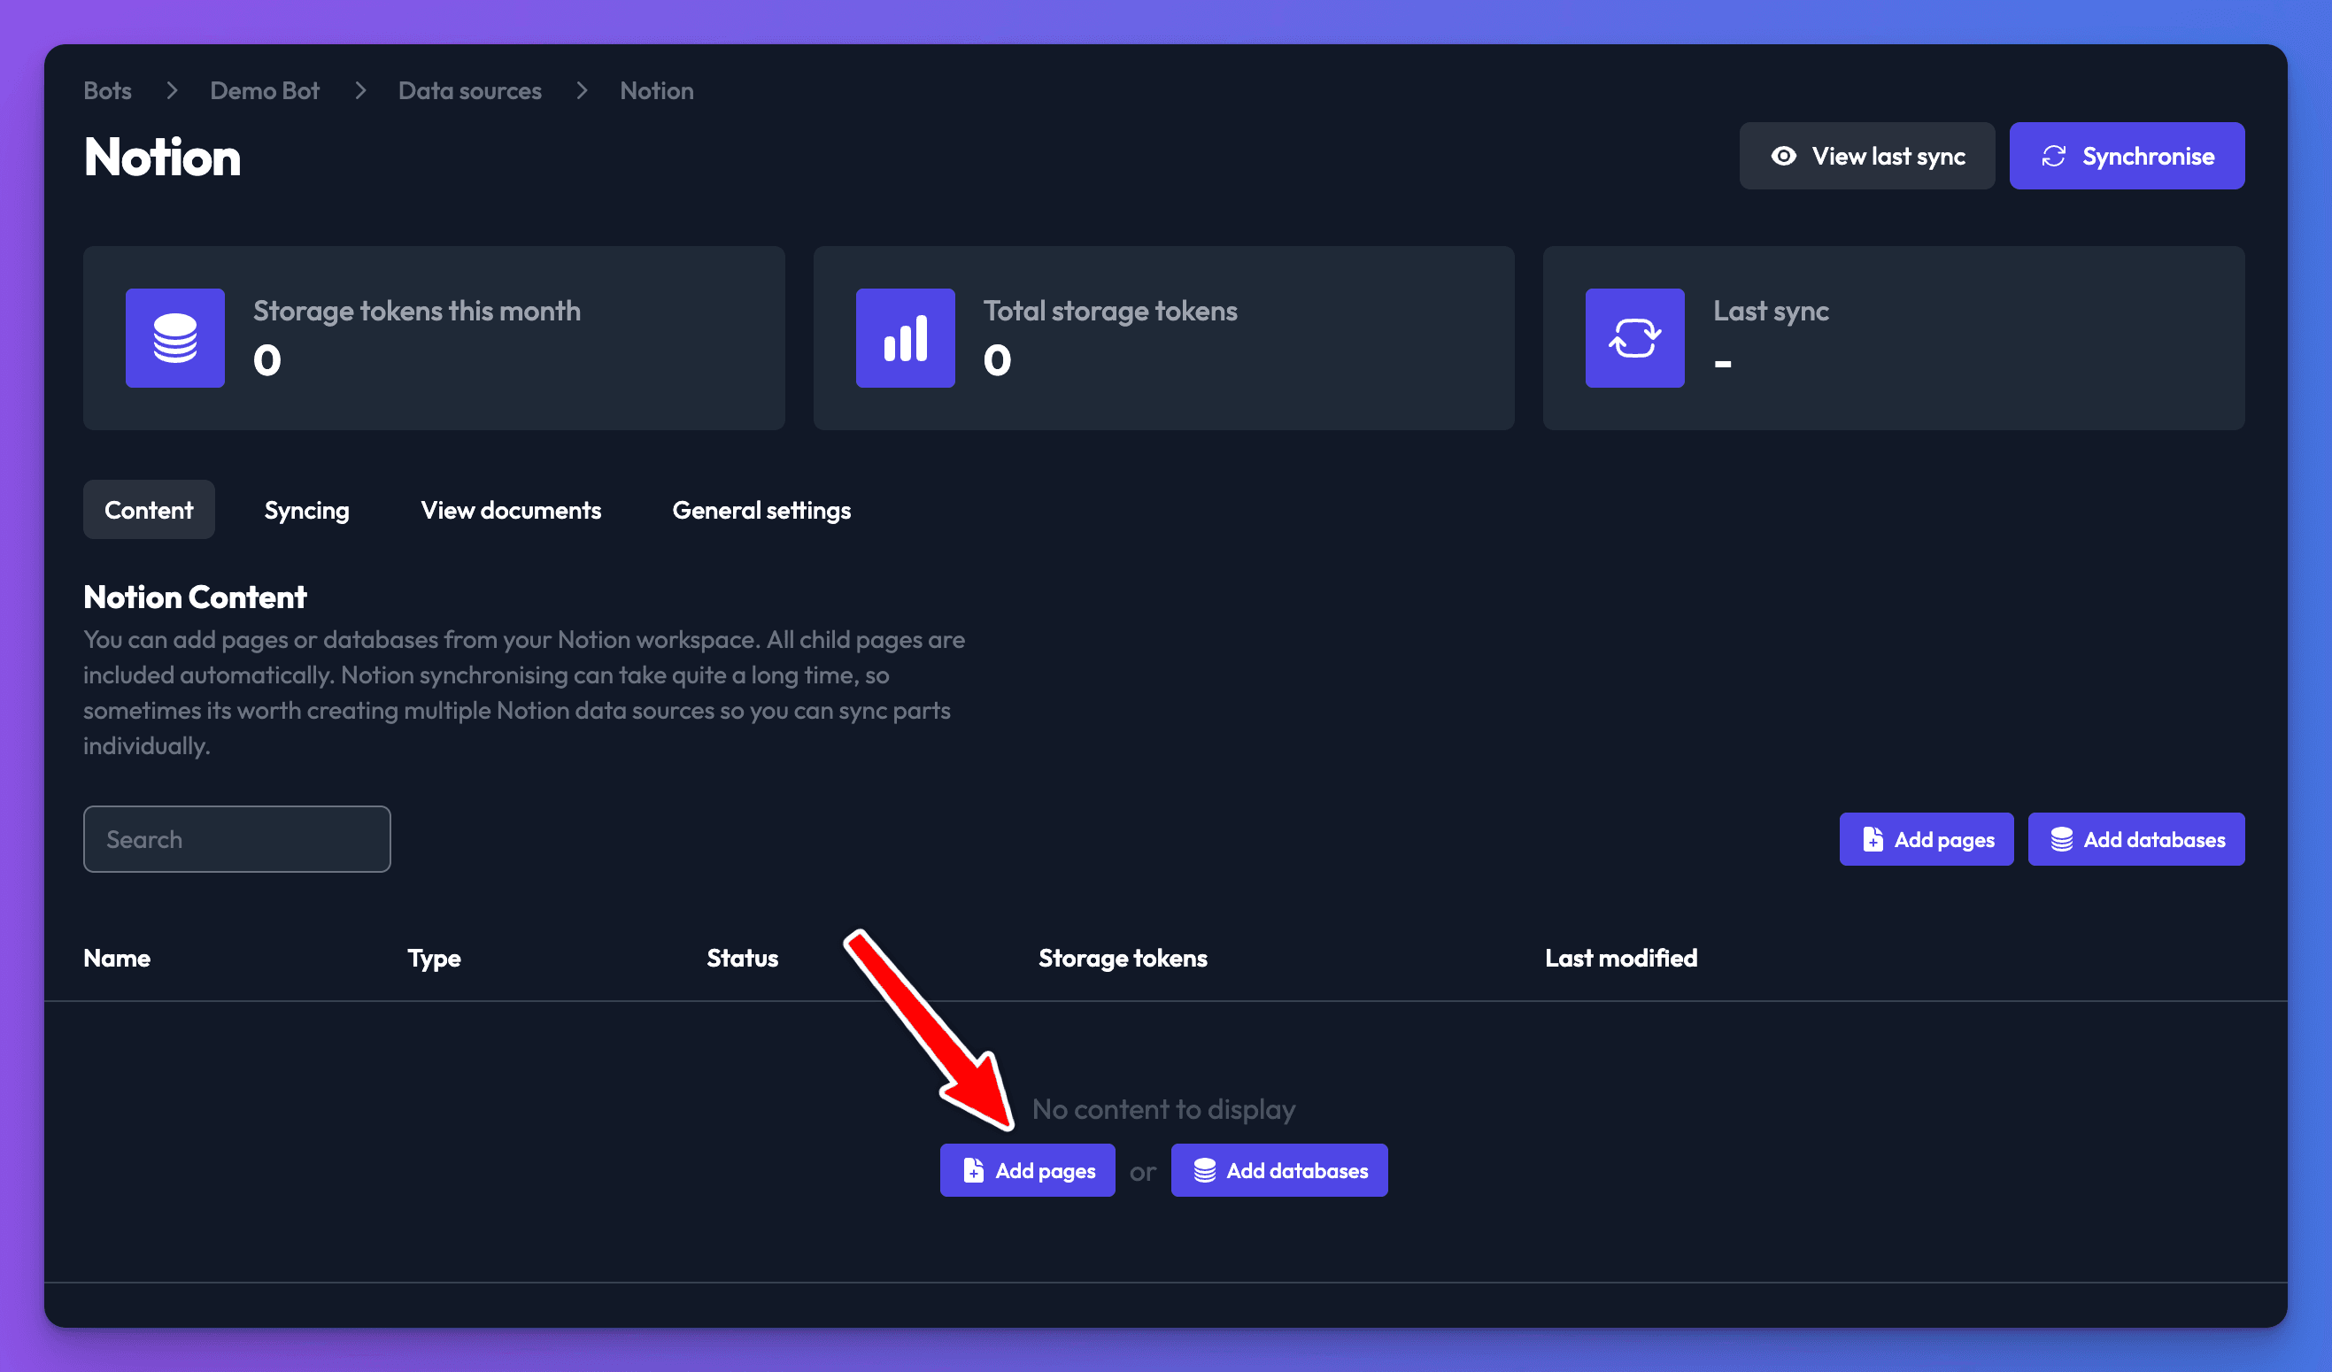This screenshot has width=2332, height=1372.
Task: Click the total storage tokens bar chart icon
Action: point(905,337)
